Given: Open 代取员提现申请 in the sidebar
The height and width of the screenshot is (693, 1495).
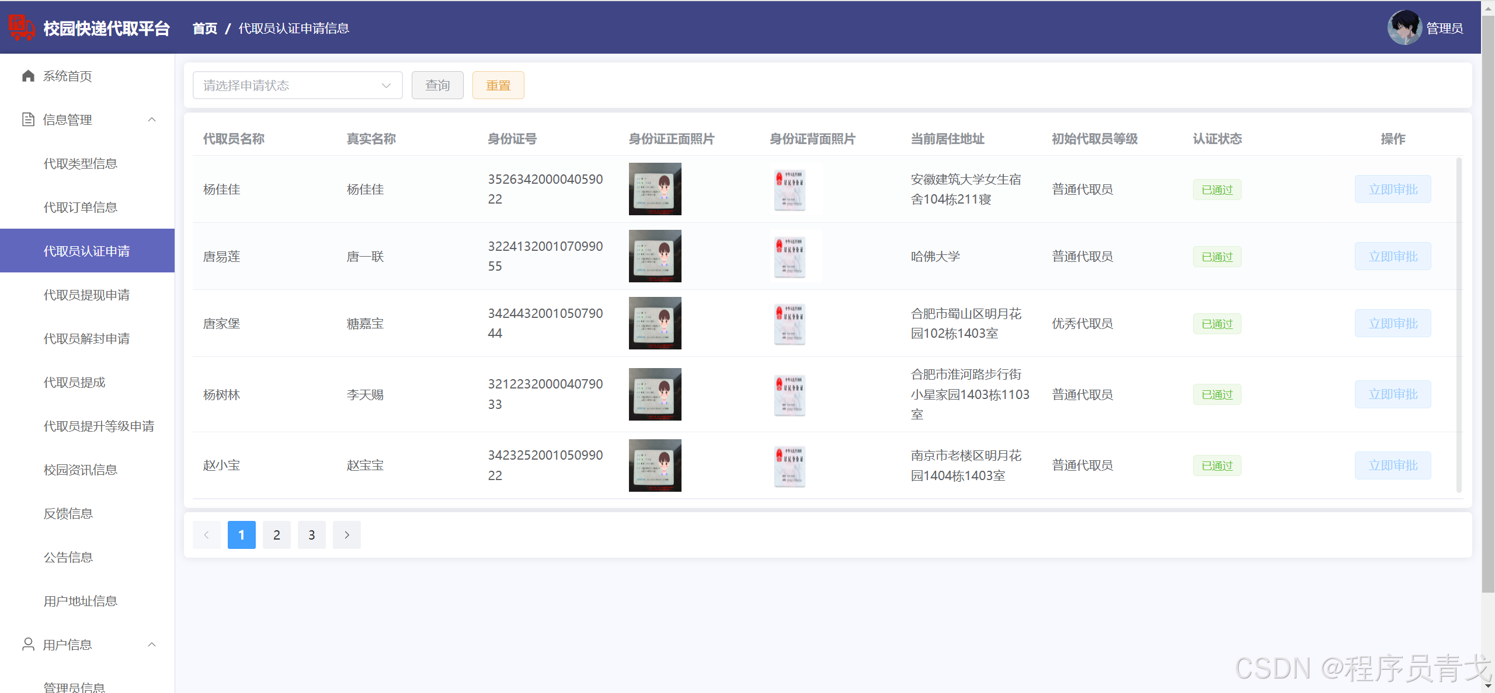Looking at the screenshot, I should click(x=86, y=295).
